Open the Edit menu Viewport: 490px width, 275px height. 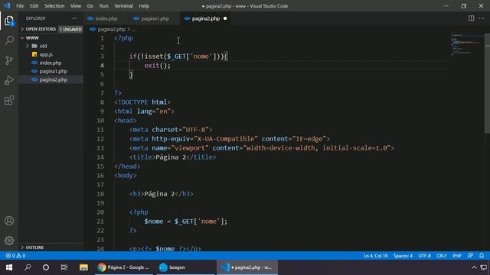pos(34,6)
